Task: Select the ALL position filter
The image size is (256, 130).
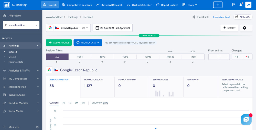Action: [x=57, y=57]
